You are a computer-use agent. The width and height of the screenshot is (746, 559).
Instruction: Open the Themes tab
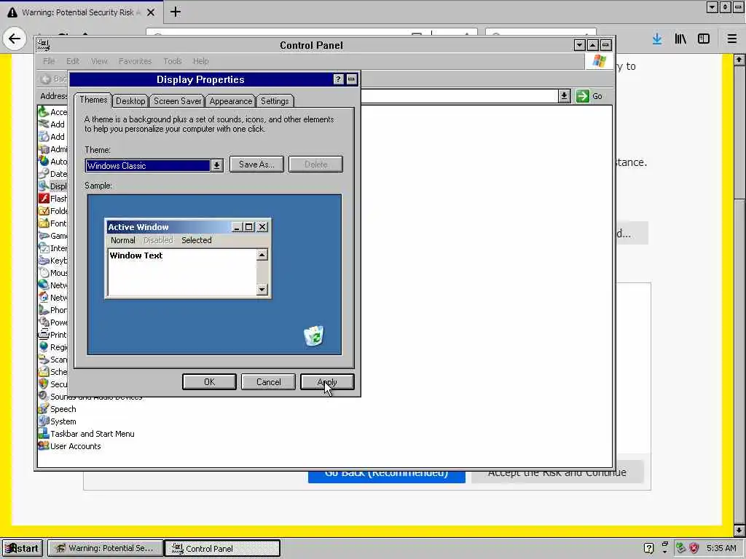[93, 100]
